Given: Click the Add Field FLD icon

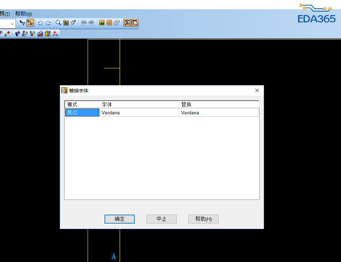Looking at the screenshot, I should 55,34.
